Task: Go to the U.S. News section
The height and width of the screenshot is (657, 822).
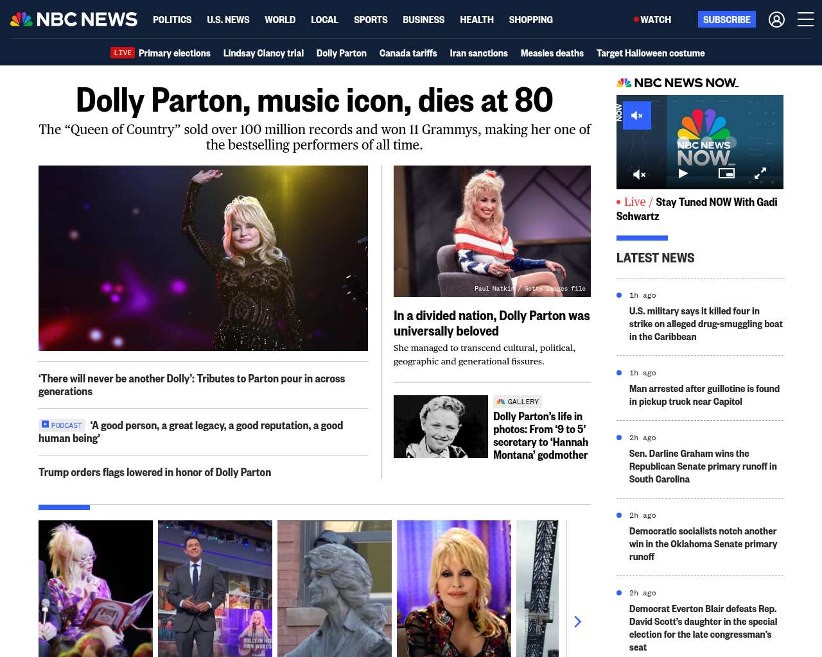Action: pyautogui.click(x=228, y=20)
